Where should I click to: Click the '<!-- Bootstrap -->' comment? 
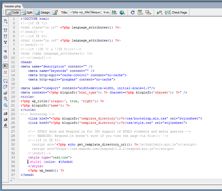[x=38, y=114]
